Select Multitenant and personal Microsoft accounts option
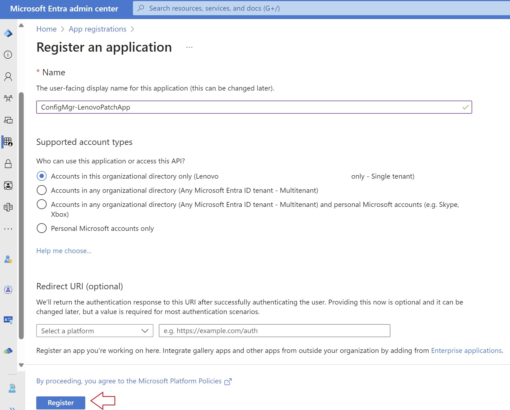510x410 pixels. pos(42,204)
